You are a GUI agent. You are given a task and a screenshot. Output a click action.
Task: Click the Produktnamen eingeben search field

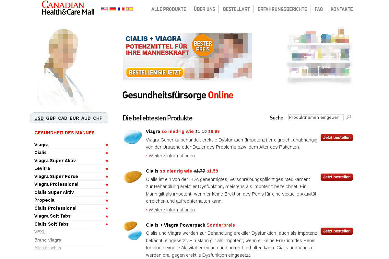316,117
